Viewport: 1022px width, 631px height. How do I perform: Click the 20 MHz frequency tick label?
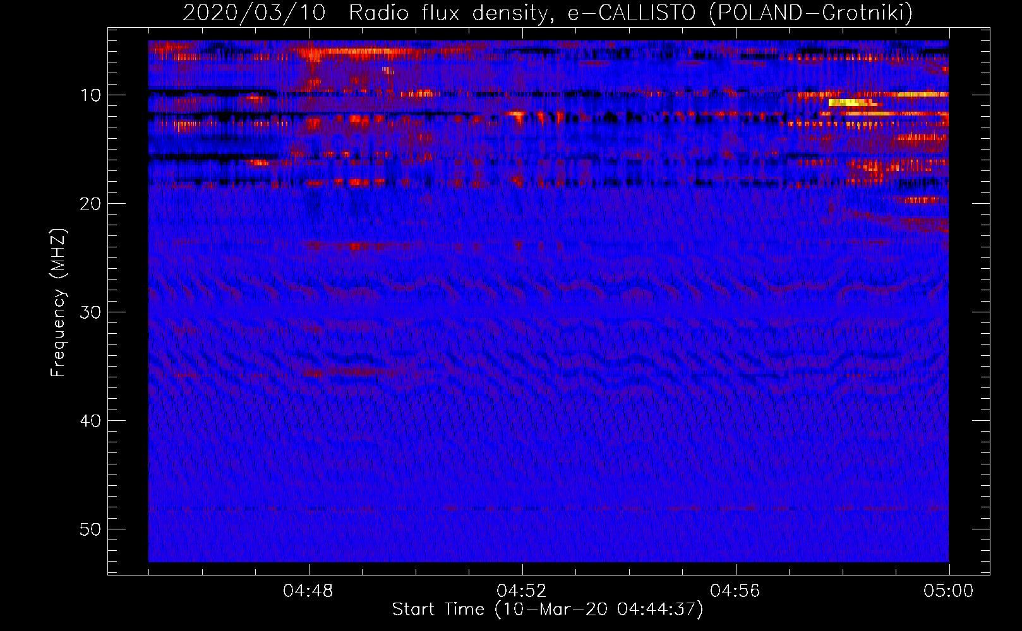(91, 204)
